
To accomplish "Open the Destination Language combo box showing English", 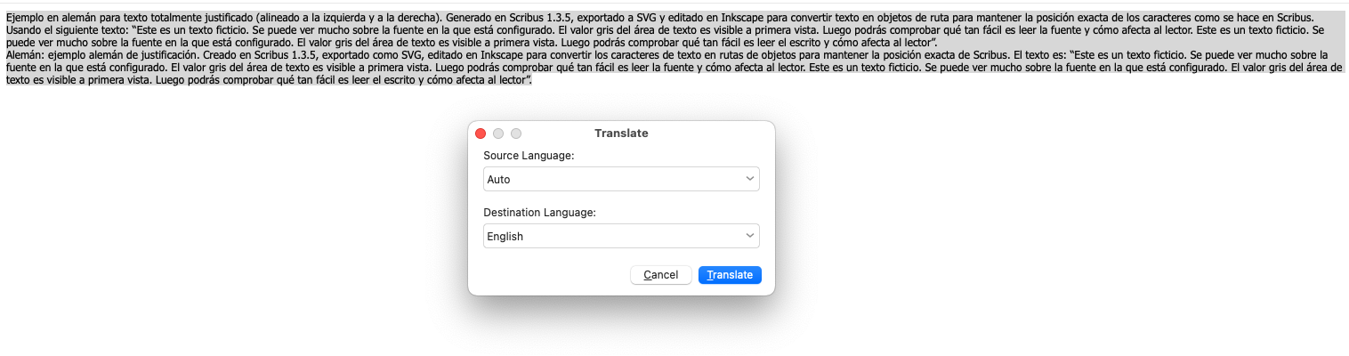I will (621, 236).
